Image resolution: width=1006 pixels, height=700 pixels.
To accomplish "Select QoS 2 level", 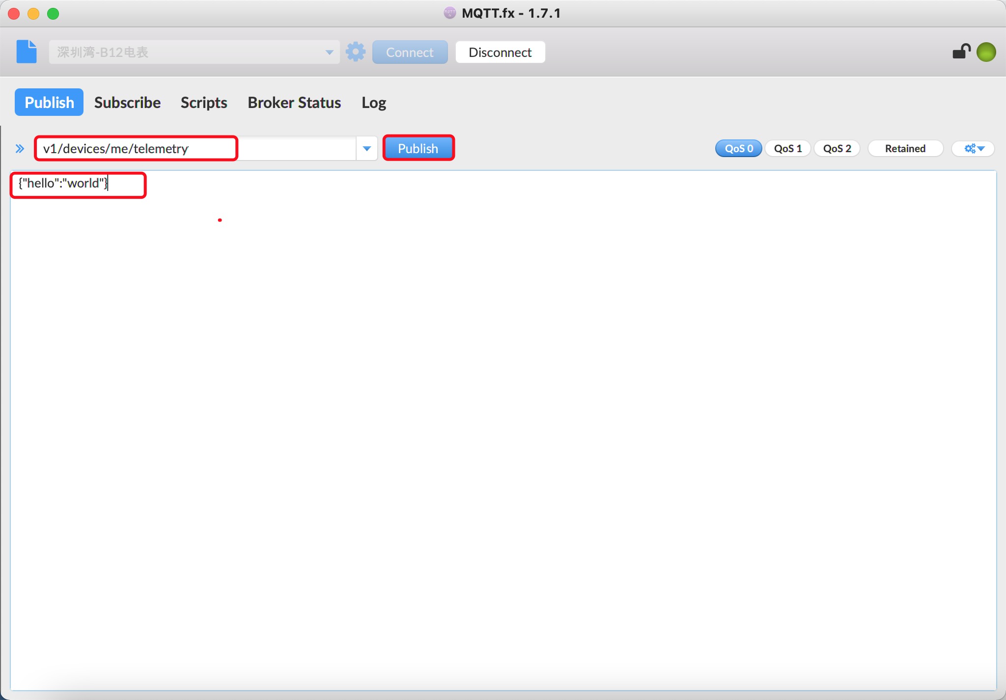I will pyautogui.click(x=837, y=148).
